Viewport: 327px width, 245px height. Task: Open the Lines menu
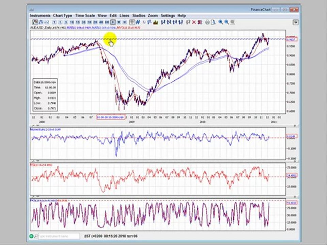(x=124, y=16)
